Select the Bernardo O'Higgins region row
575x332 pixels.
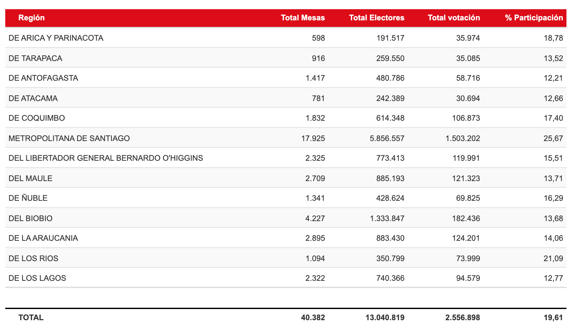[106, 158]
